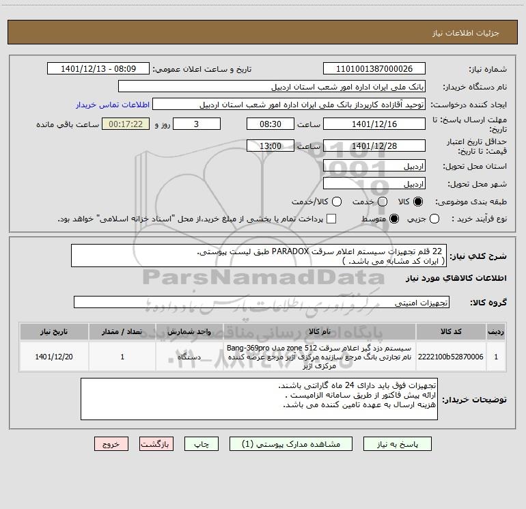Click the remaining days field showing 3
Image resolution: width=526 pixels, height=509 pixels.
click(x=197, y=124)
